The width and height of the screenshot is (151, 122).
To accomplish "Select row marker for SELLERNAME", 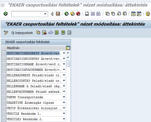I will (x=4, y=86).
